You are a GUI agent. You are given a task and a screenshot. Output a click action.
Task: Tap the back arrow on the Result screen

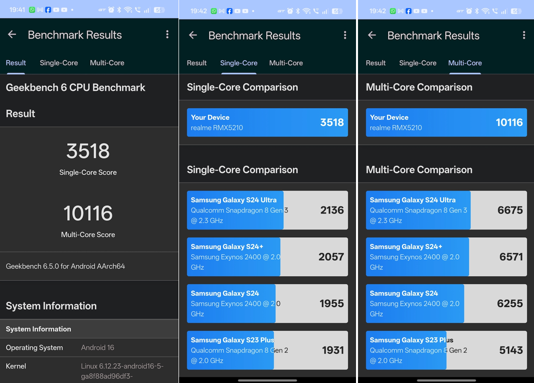(12, 35)
